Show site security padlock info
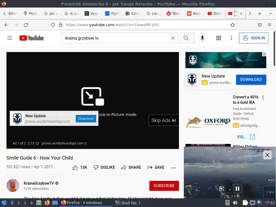 (x=61, y=25)
